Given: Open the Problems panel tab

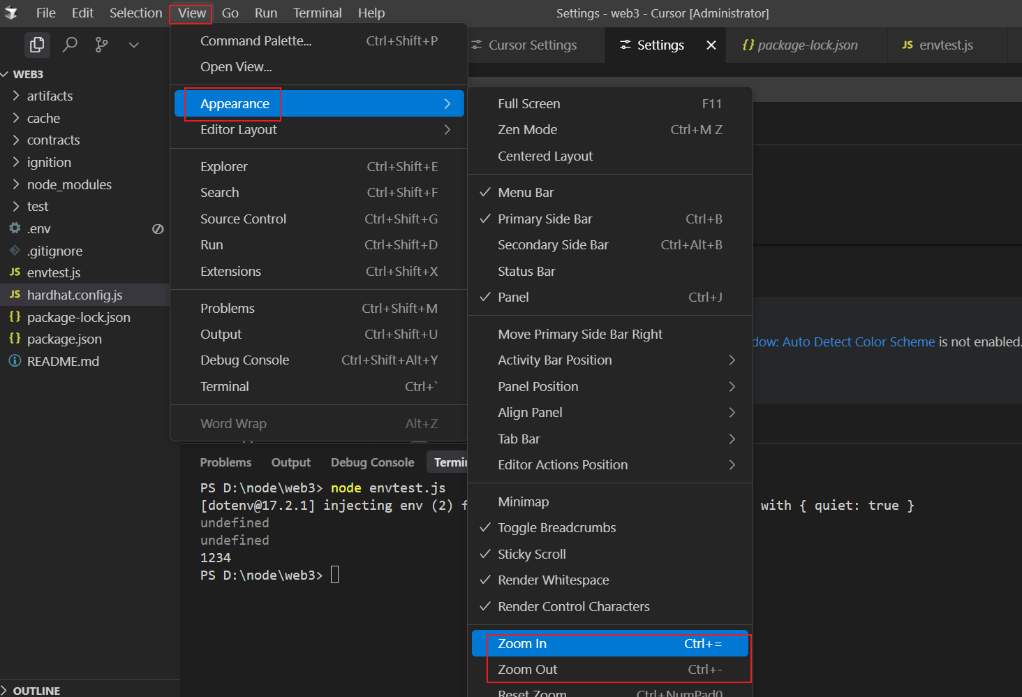Looking at the screenshot, I should point(225,462).
